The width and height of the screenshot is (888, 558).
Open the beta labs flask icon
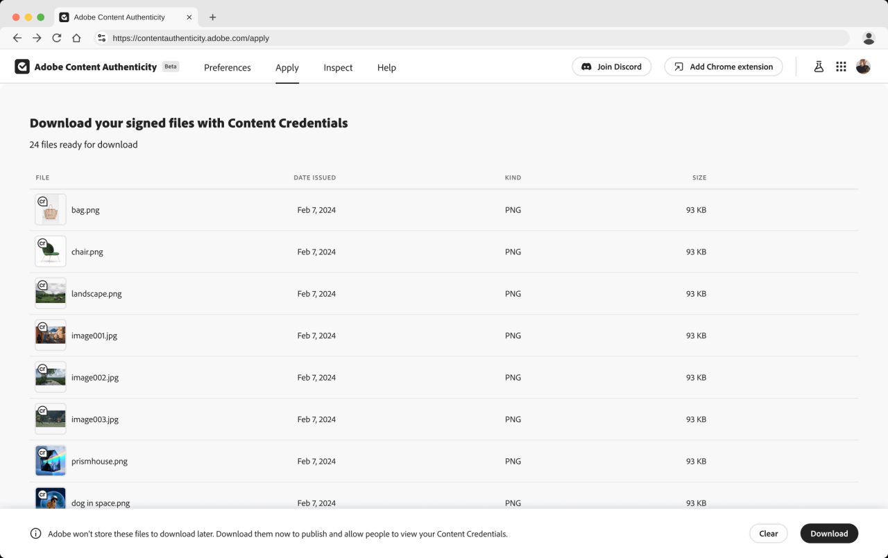819,66
